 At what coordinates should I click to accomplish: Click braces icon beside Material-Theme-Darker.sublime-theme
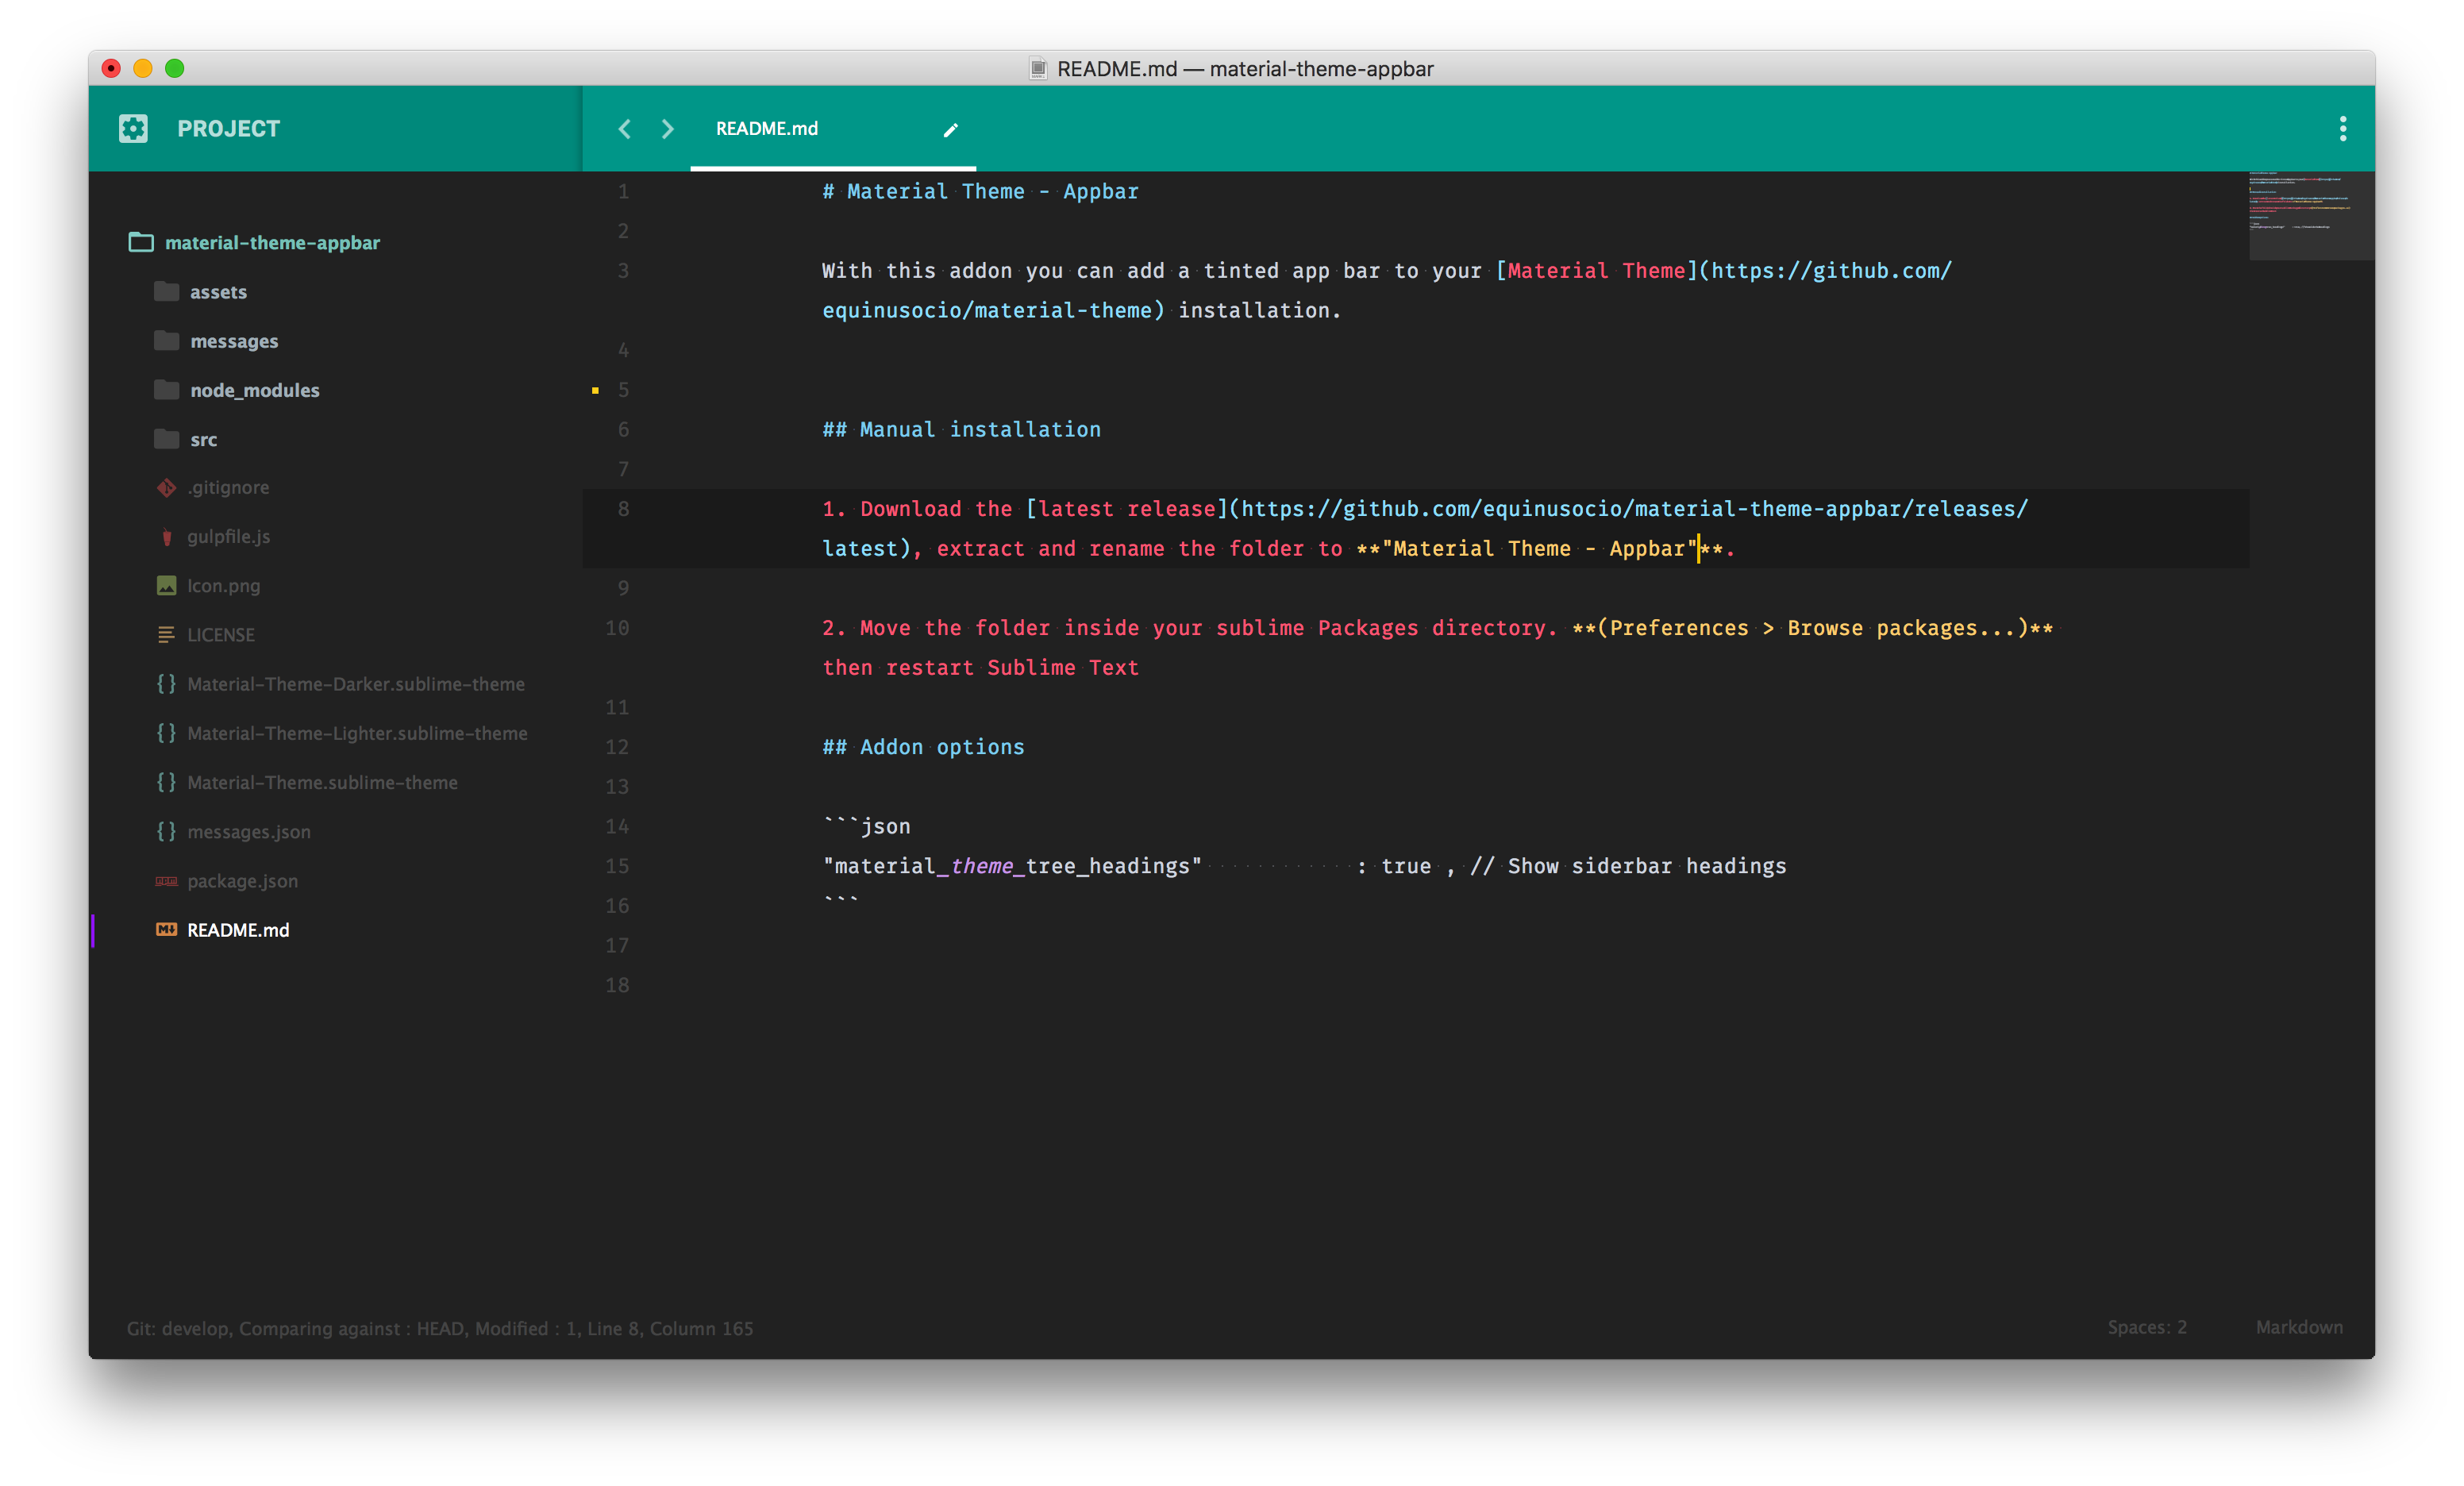[166, 683]
